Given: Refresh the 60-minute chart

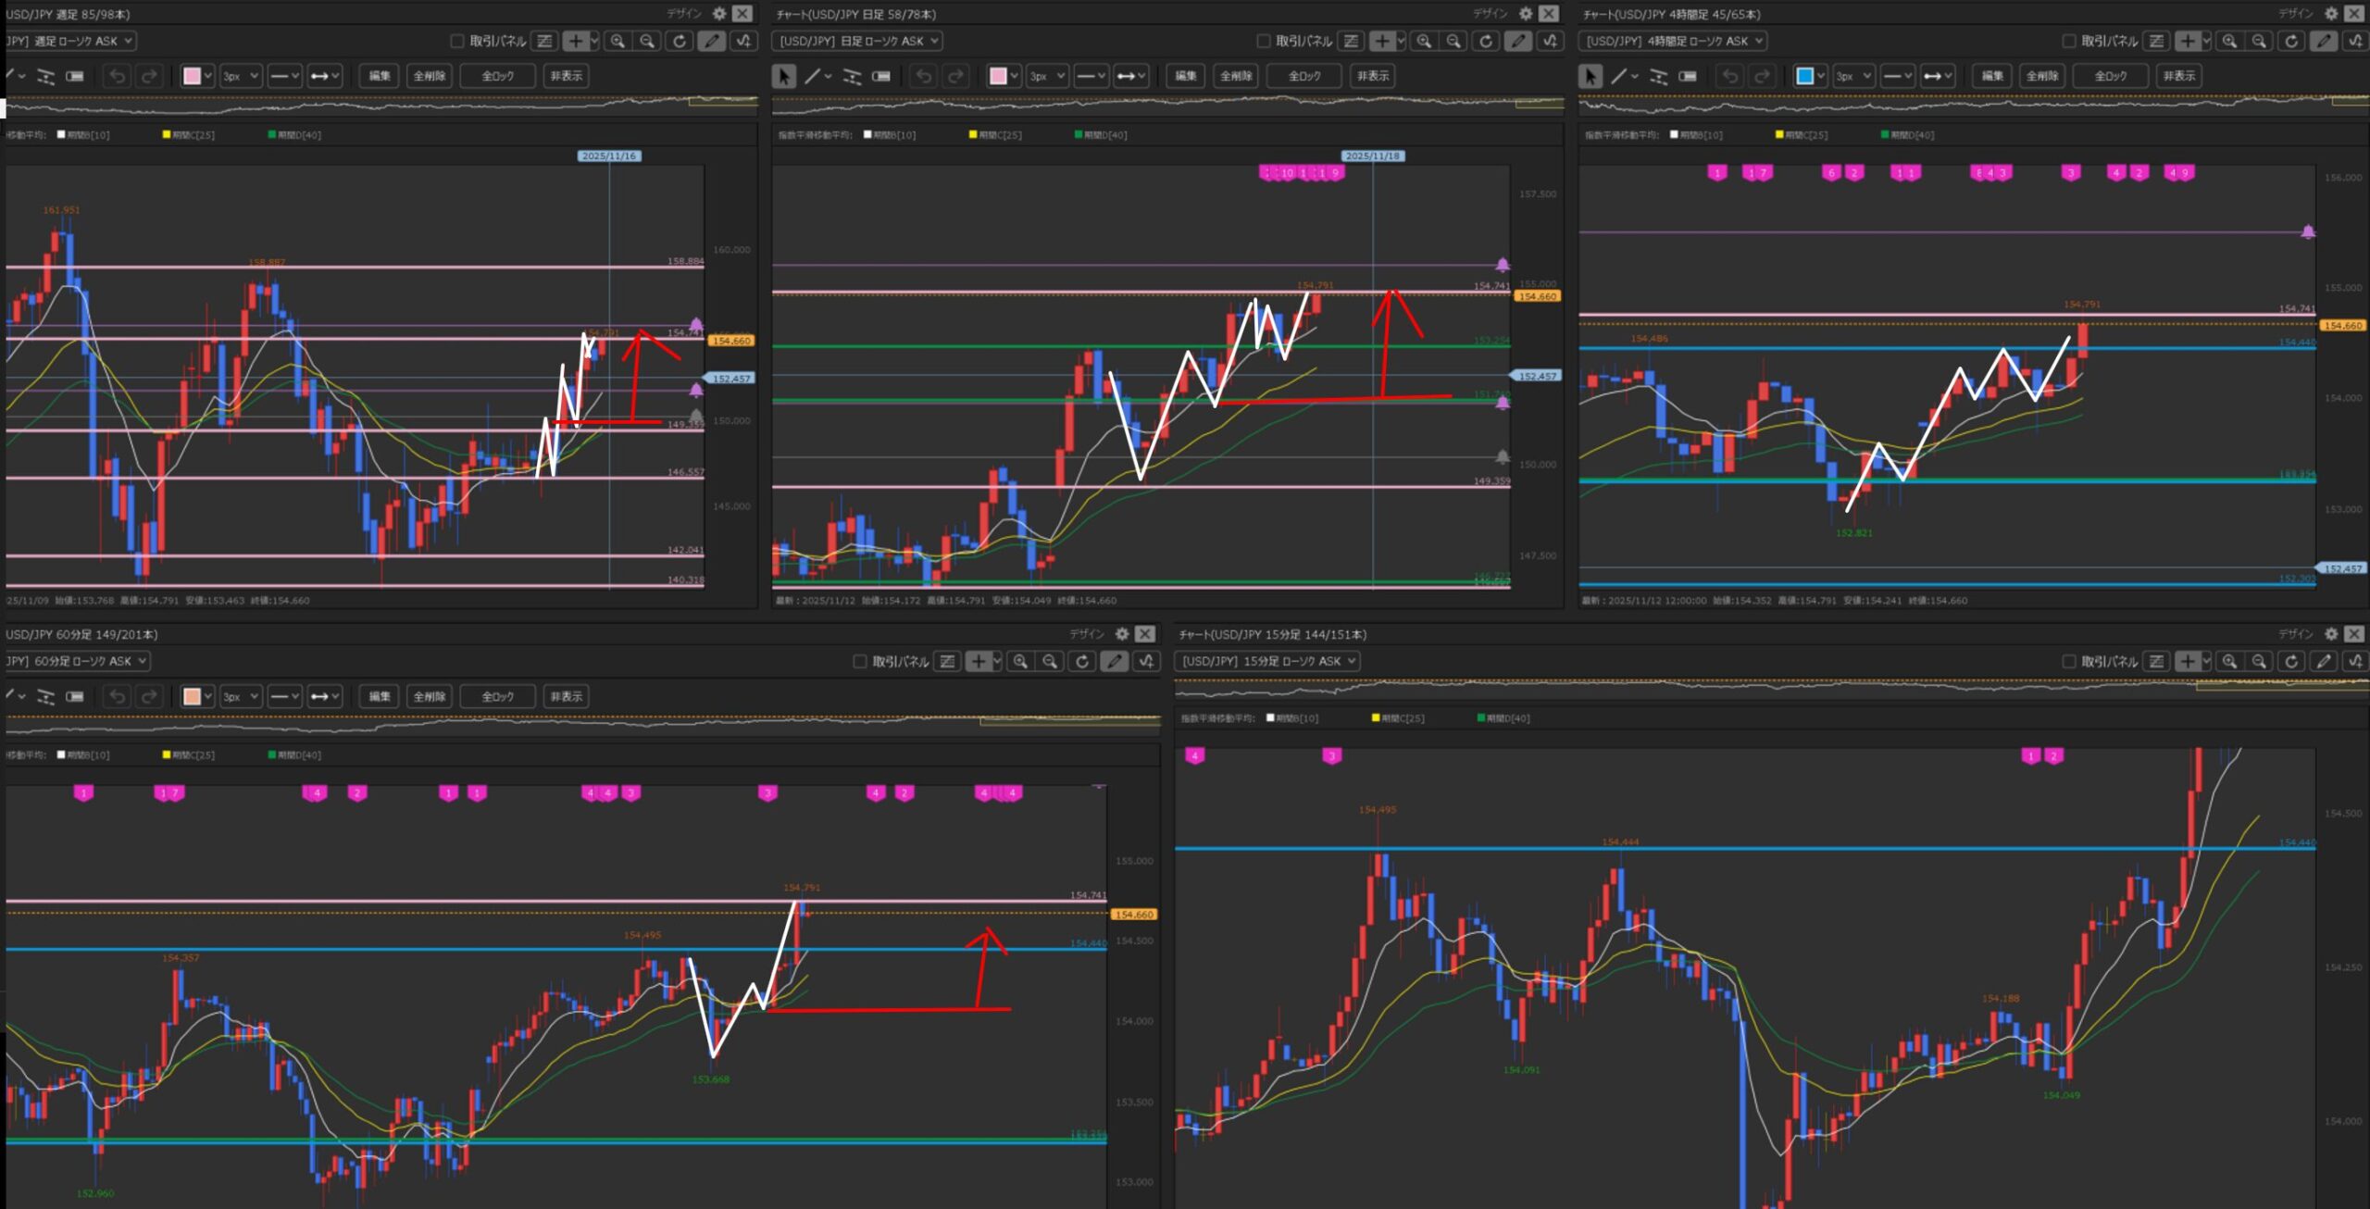Looking at the screenshot, I should click(1081, 661).
